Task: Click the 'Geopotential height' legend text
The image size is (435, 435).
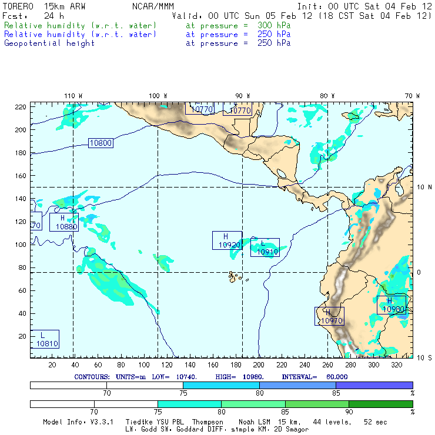Action: point(49,43)
